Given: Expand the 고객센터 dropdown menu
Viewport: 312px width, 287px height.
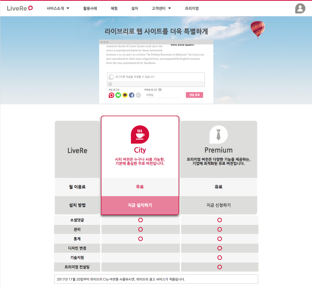Looking at the screenshot, I should (x=161, y=8).
